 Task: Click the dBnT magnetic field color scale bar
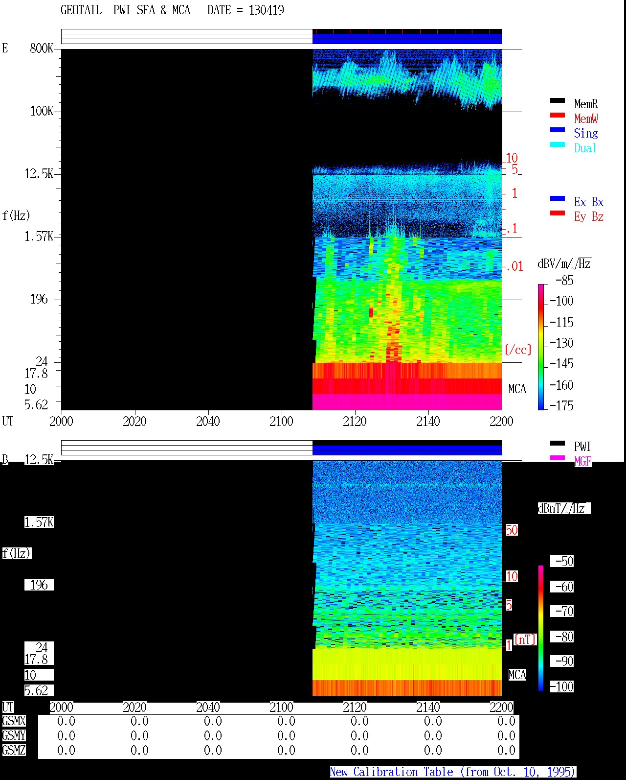[541, 628]
